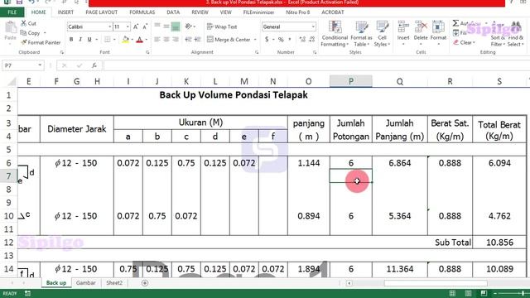Toggle Wrap Text
This screenshot has height=298, width=530.
[222, 26]
